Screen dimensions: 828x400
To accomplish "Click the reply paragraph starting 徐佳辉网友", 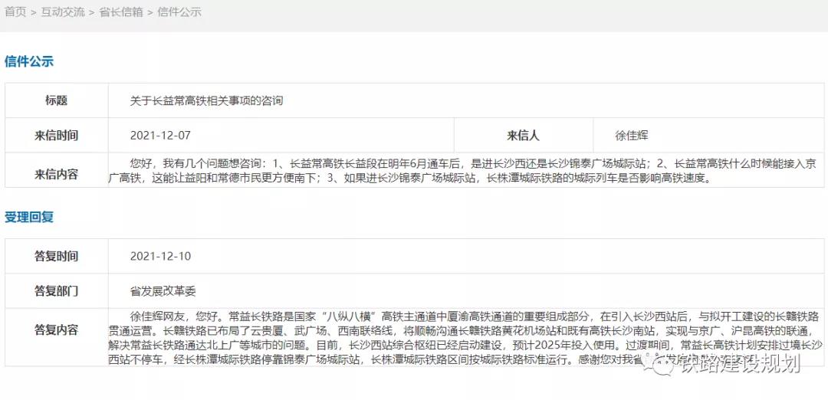I will (x=466, y=339).
